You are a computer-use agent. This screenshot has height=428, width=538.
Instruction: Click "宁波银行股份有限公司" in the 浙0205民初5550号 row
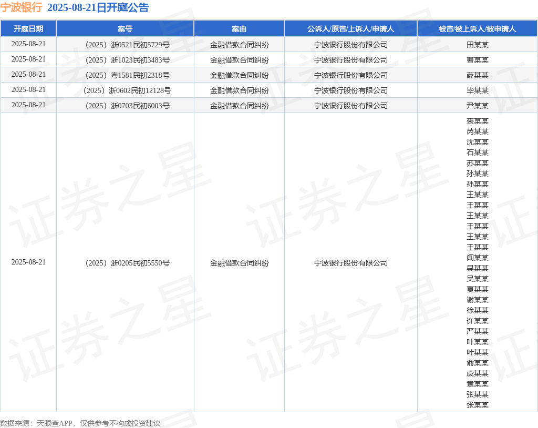(x=351, y=263)
